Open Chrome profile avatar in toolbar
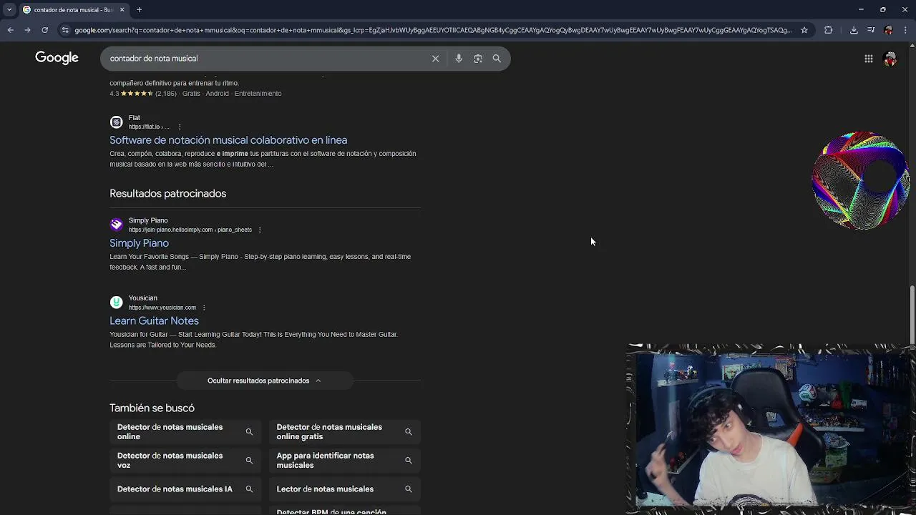This screenshot has height=515, width=916. (888, 30)
